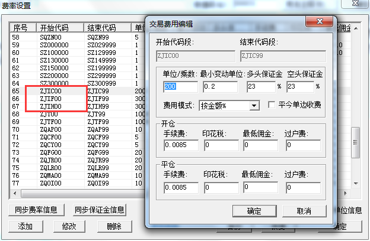Click the 修改 button

point(69,226)
